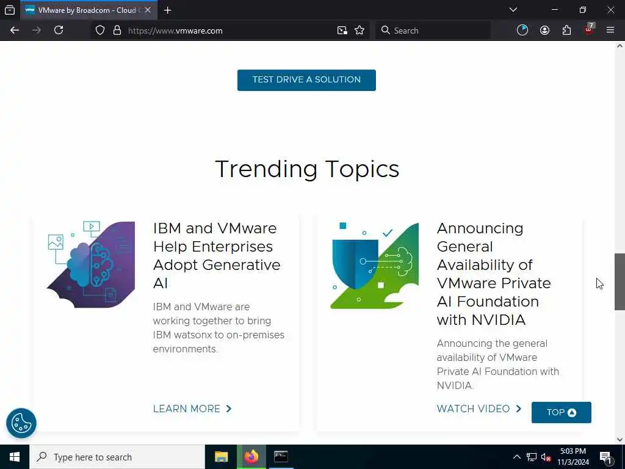This screenshot has height=469, width=625.
Task: Jump to page top with TOP button
Action: pyautogui.click(x=562, y=412)
